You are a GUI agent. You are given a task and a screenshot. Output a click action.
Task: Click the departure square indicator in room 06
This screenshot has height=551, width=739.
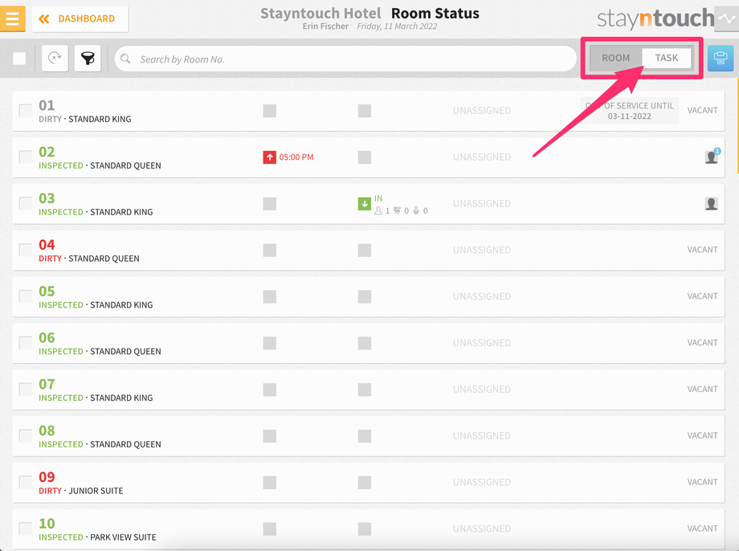(270, 343)
